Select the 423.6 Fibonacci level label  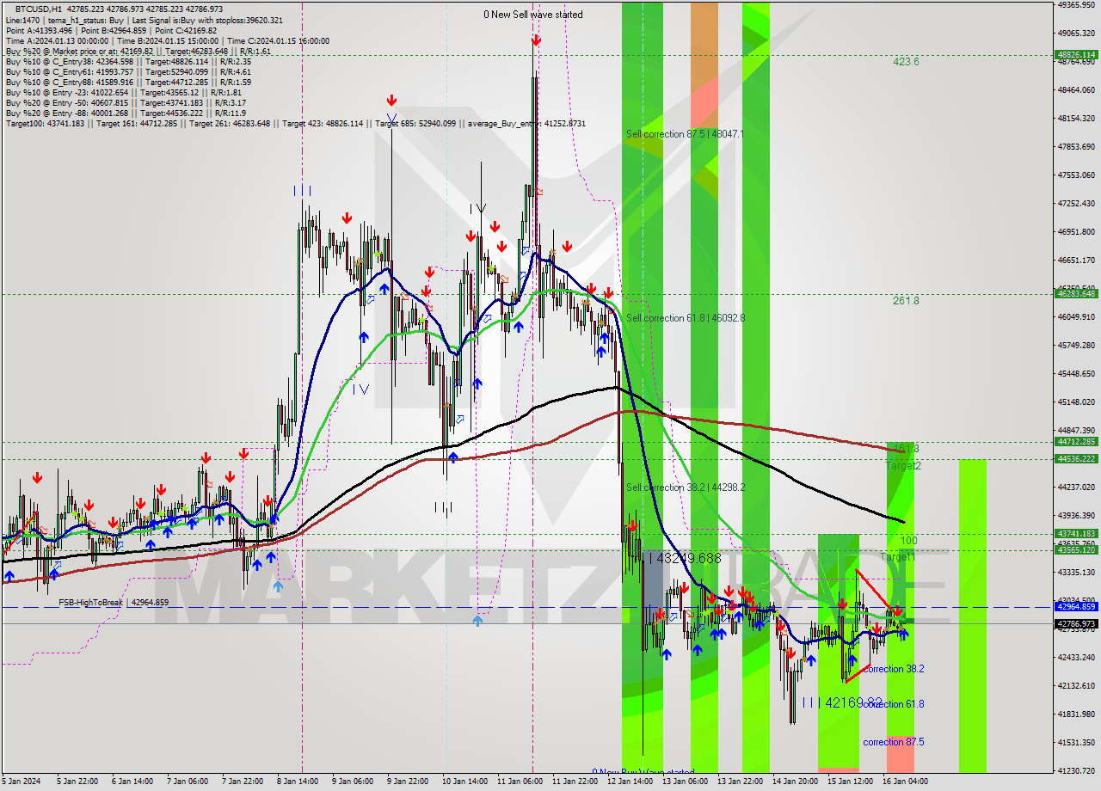click(906, 62)
